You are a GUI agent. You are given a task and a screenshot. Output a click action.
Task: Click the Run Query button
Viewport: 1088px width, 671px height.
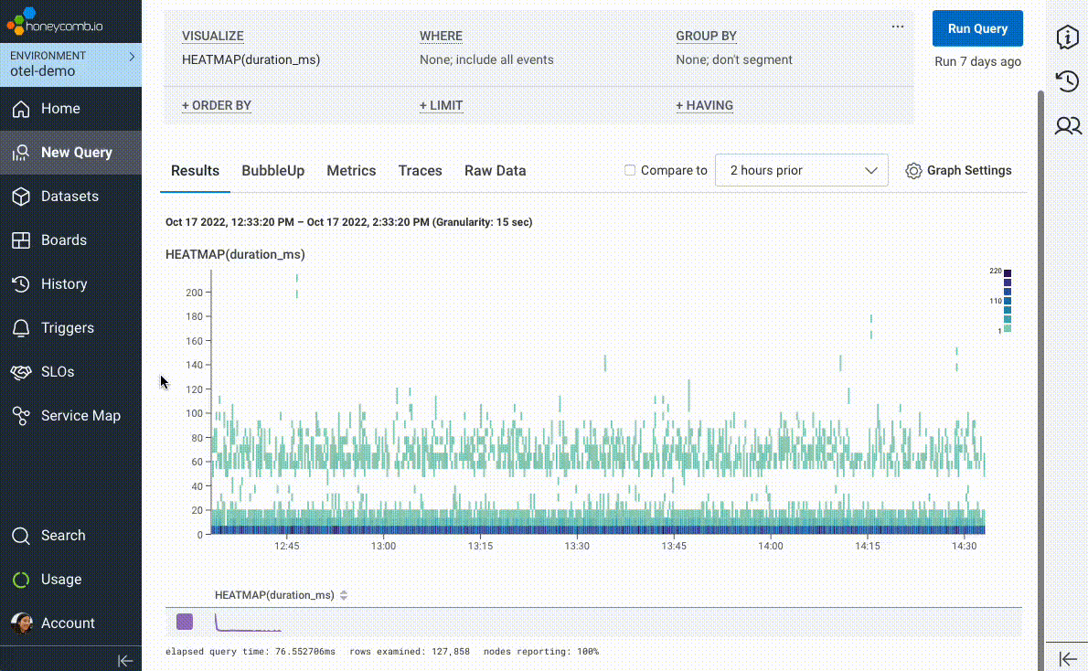click(x=977, y=28)
